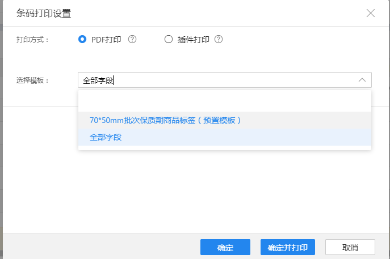This screenshot has height=259, width=390.
Task: Choose the 70*50mm批次保质期商品标签 preset template
Action: pyautogui.click(x=166, y=120)
